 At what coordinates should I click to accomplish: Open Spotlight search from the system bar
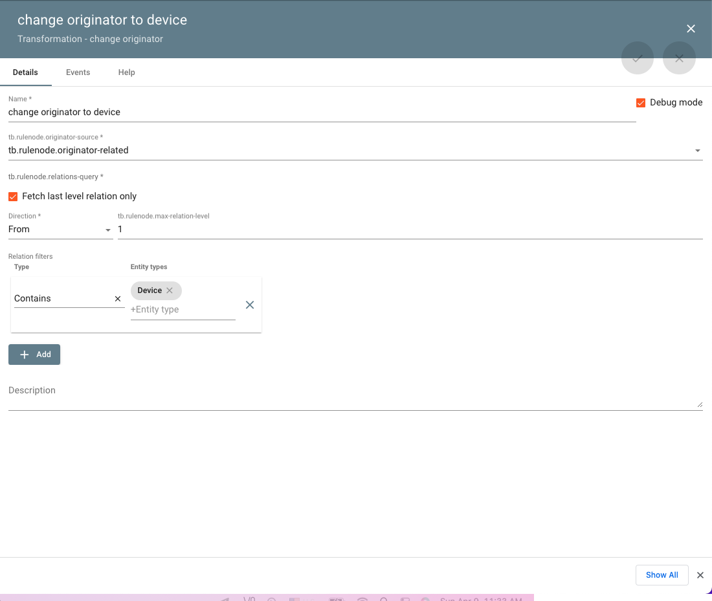[384, 600]
